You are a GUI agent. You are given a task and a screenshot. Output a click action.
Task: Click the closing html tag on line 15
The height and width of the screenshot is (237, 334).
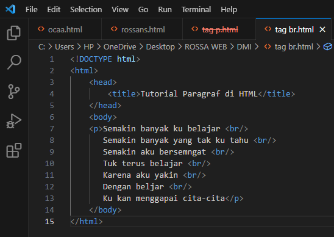coord(87,221)
